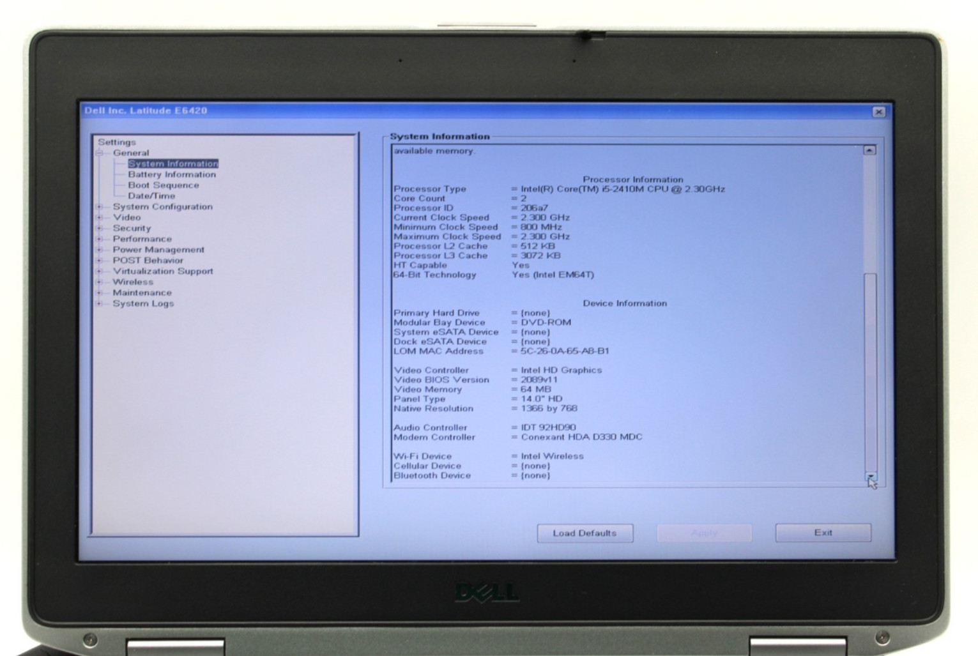Select System Information in the tree
The image size is (978, 656).
[173, 164]
